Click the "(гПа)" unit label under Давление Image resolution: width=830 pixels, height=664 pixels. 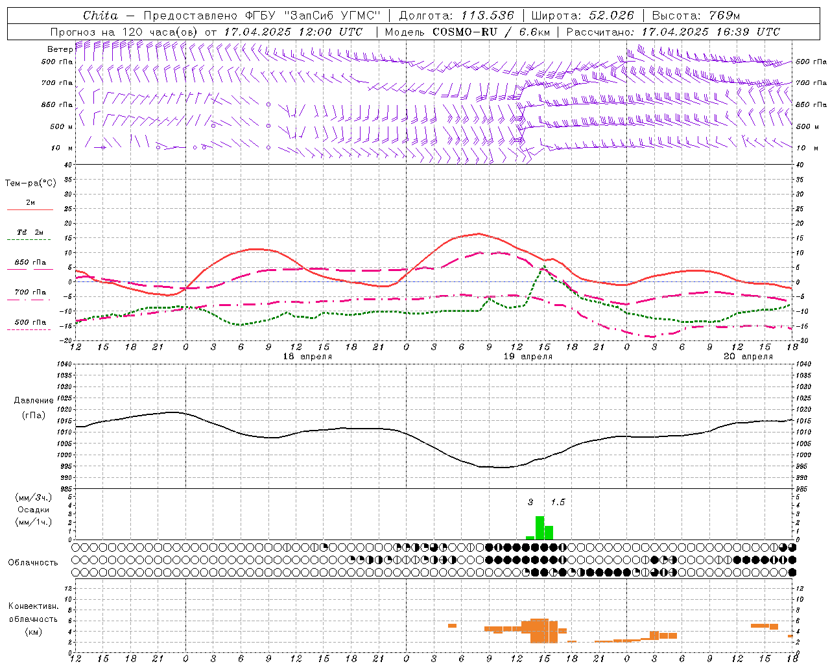pyautogui.click(x=34, y=416)
